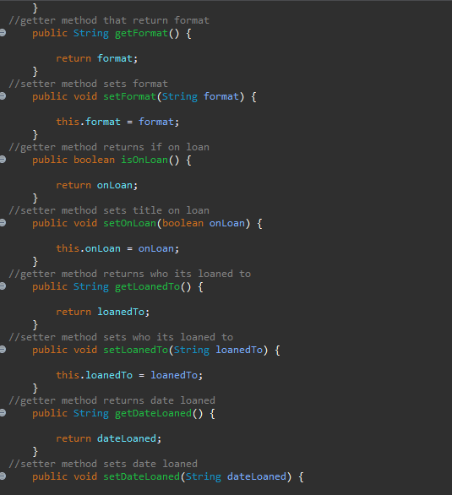Click comment '//setter method sets who its loaned to'
The image size is (452, 495).
point(121,337)
